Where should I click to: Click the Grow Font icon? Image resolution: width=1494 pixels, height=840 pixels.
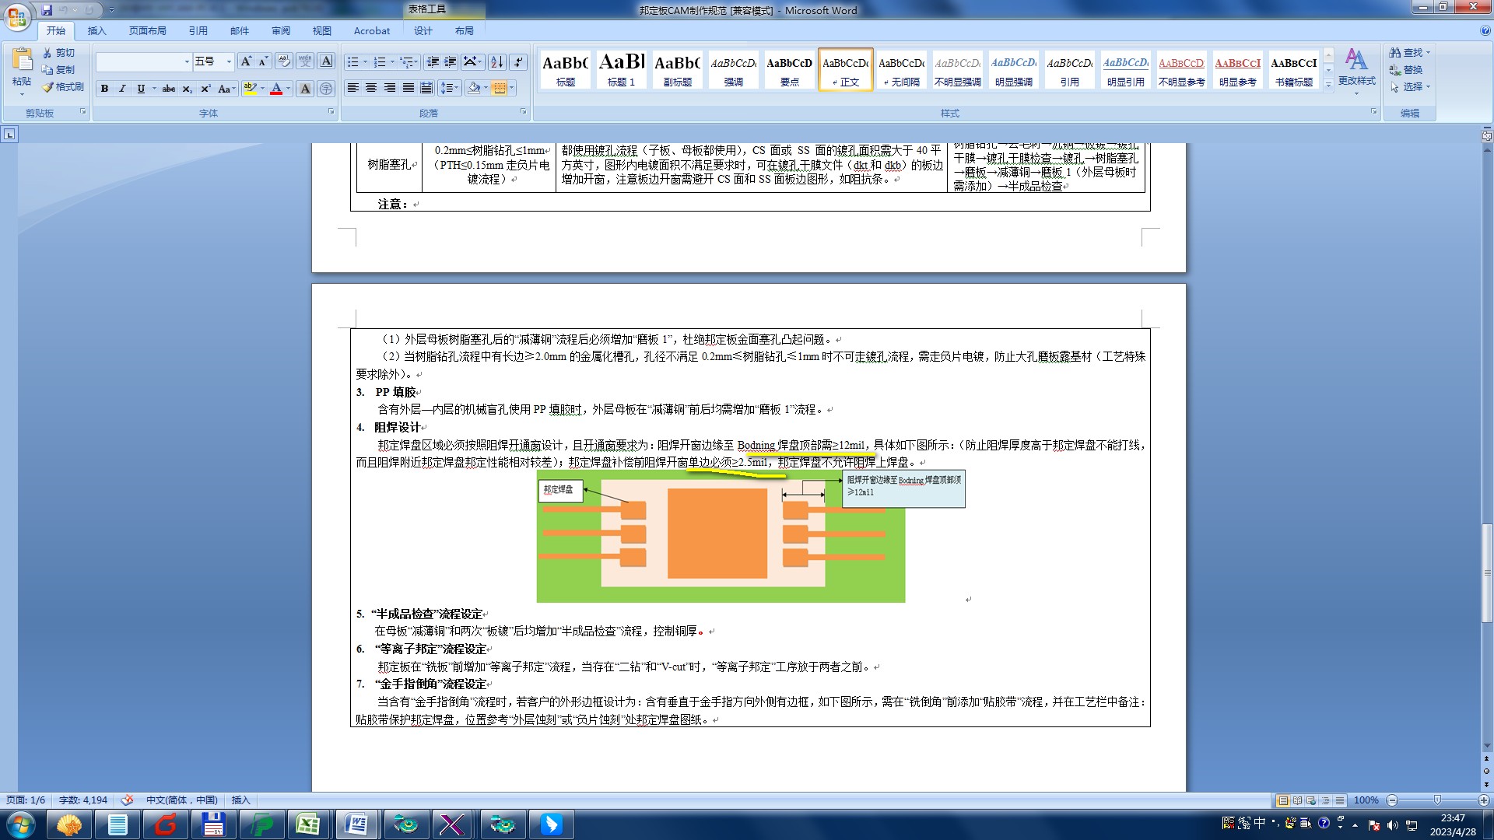point(246,61)
